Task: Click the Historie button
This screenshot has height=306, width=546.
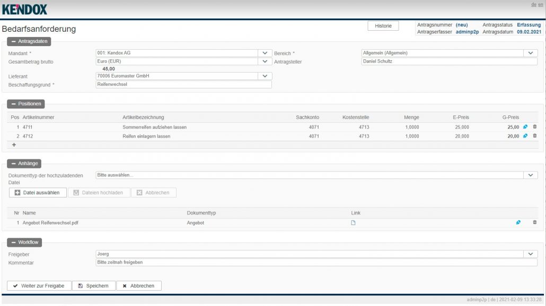Action: pyautogui.click(x=383, y=26)
